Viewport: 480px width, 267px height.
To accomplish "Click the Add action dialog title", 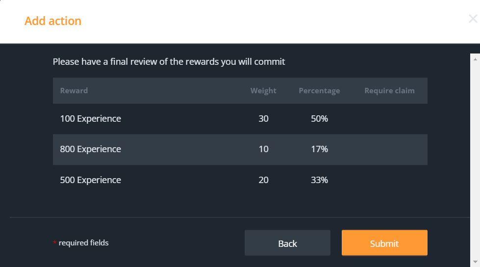I will 53,21.
